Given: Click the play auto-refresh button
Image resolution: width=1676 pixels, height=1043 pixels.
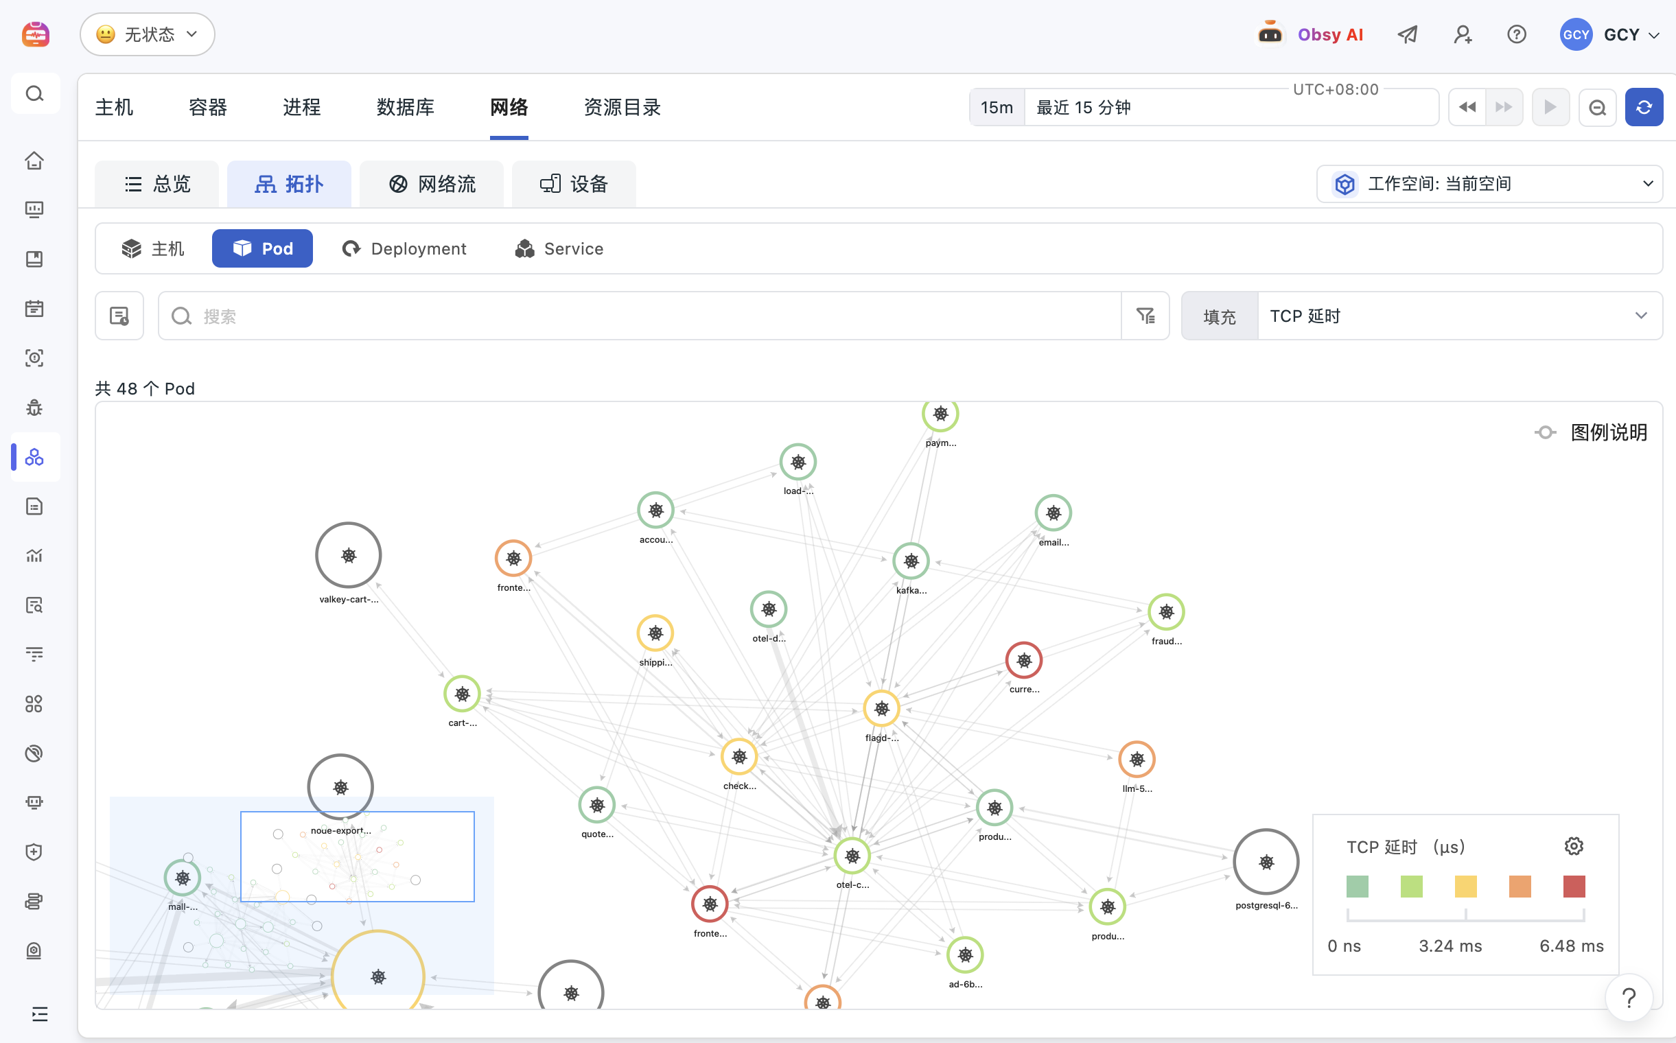Looking at the screenshot, I should click(x=1550, y=107).
